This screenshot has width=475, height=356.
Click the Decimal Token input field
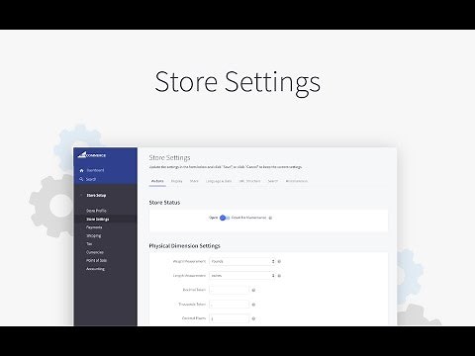(x=230, y=290)
